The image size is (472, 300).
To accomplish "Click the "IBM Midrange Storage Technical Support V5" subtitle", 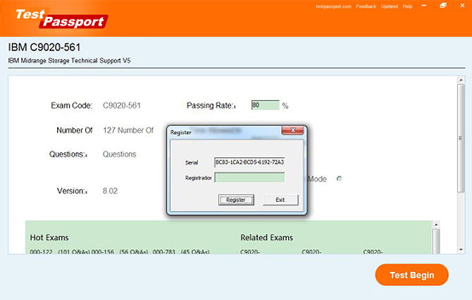I will tap(69, 61).
